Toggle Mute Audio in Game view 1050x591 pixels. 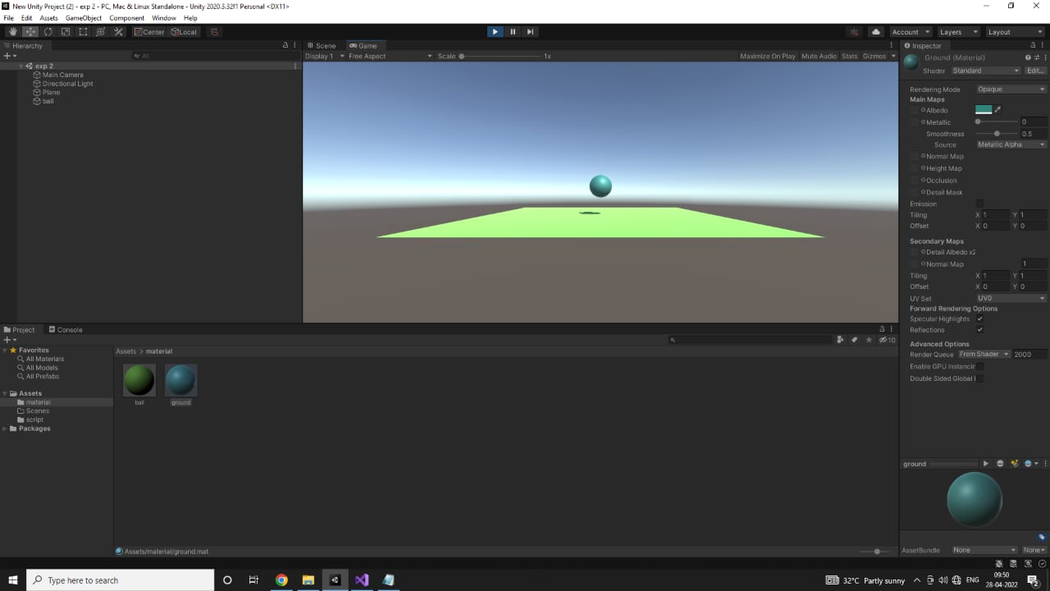pyautogui.click(x=819, y=56)
